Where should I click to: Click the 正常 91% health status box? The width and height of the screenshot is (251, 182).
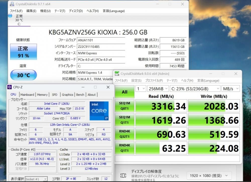[x=23, y=52]
